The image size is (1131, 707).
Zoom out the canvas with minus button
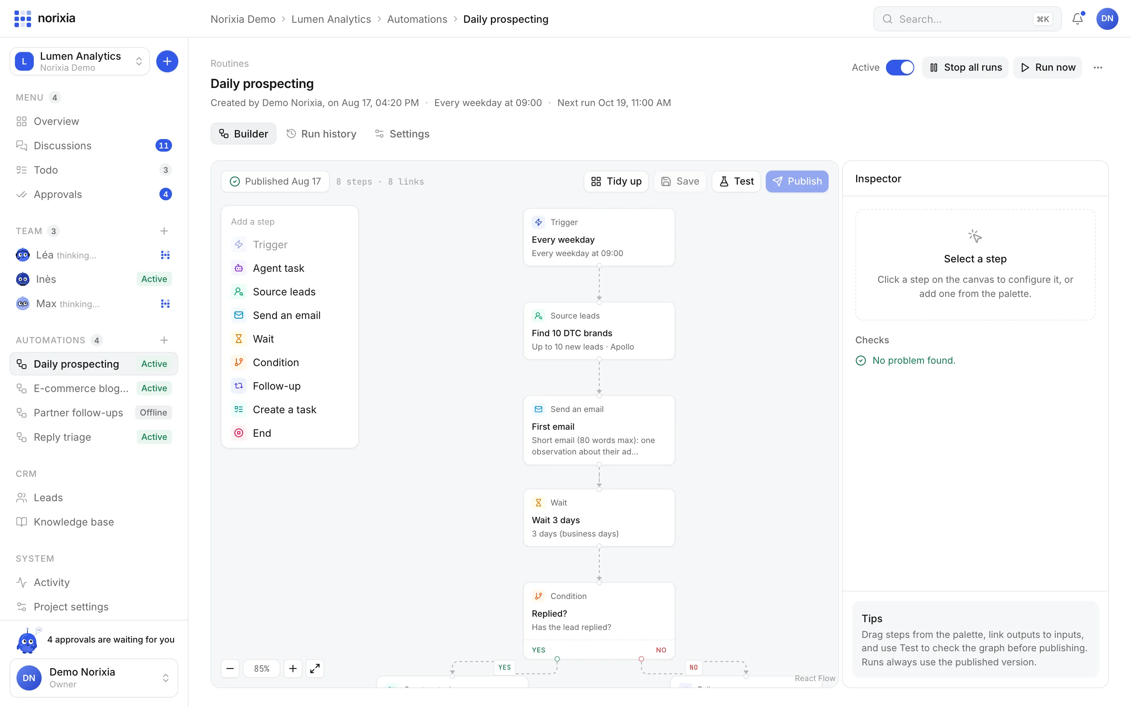[x=230, y=668]
